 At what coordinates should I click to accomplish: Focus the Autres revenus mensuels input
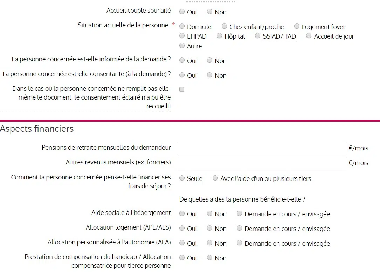262,163
